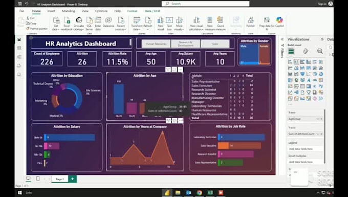
Task: Remove AgeGroup field from X-axis
Action: pyautogui.click(x=321, y=119)
